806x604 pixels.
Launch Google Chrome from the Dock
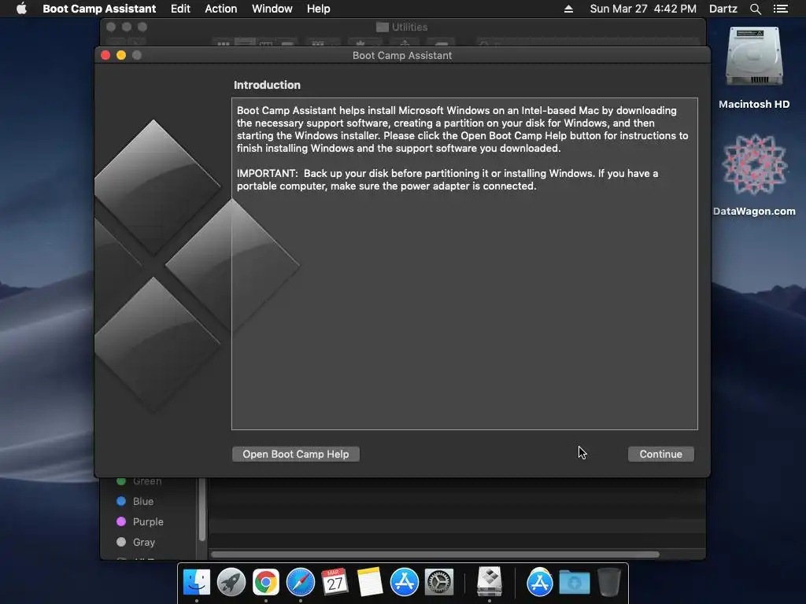tap(265, 582)
